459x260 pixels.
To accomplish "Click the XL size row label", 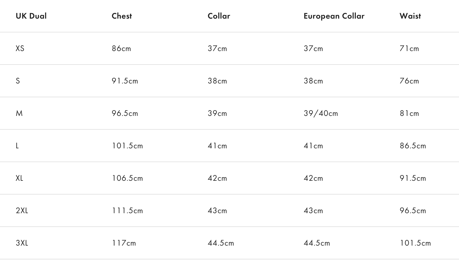I will (x=19, y=178).
